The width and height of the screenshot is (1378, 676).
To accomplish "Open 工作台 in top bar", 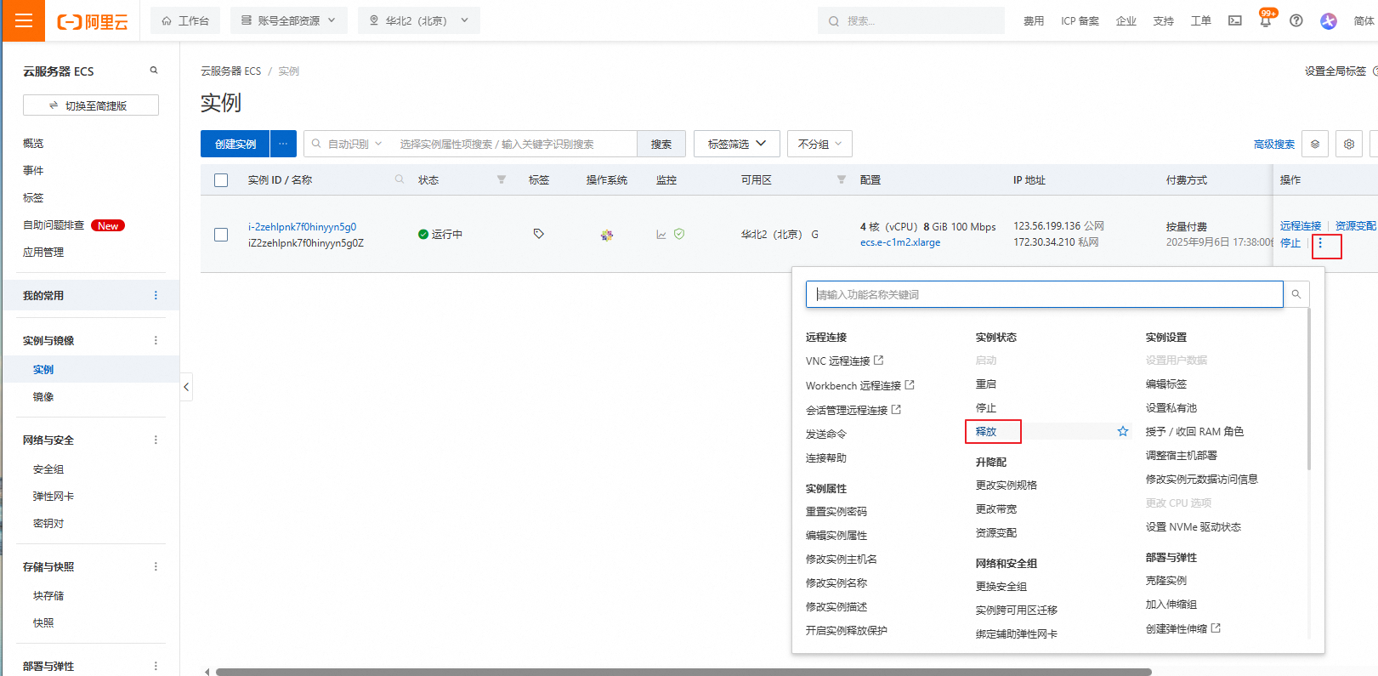I will pyautogui.click(x=185, y=20).
